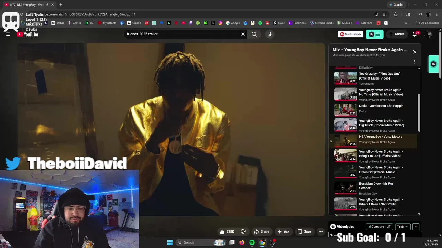
Task: Click the Windows taskbar Search box
Action: click(x=201, y=242)
